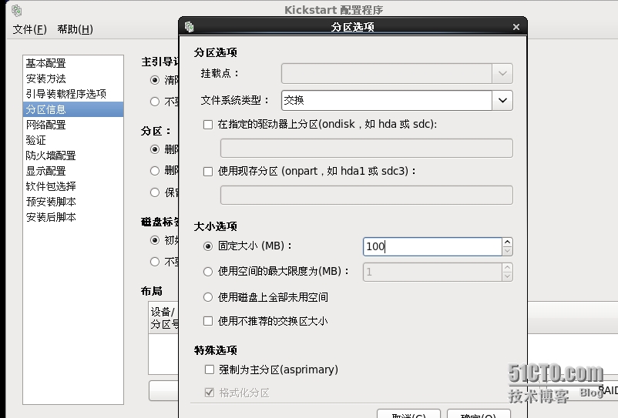This screenshot has width=618, height=418.
Task: Click the fixed size field containing 100
Action: coord(432,247)
